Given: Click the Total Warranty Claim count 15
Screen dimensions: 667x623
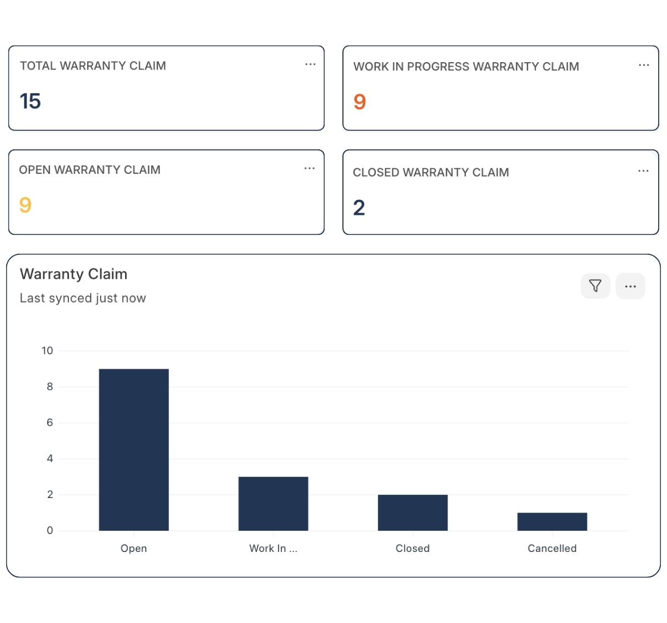Looking at the screenshot, I should coord(31,101).
